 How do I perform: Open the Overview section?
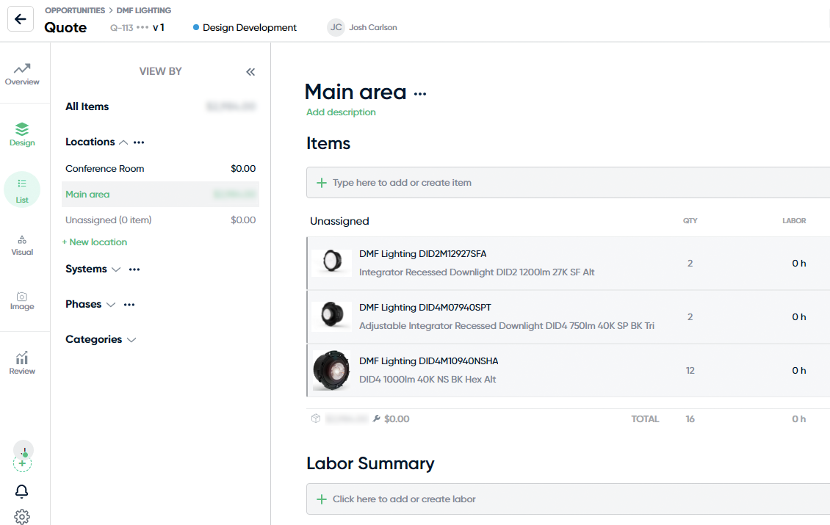(22, 75)
